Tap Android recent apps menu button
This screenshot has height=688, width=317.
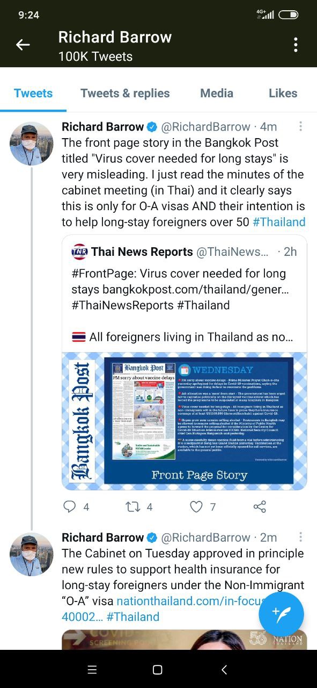92,670
